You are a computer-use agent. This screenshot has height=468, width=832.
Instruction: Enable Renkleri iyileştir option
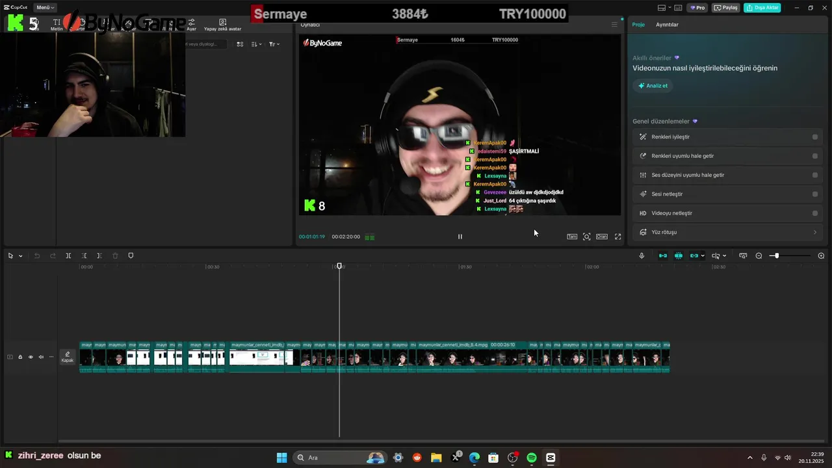coord(814,137)
